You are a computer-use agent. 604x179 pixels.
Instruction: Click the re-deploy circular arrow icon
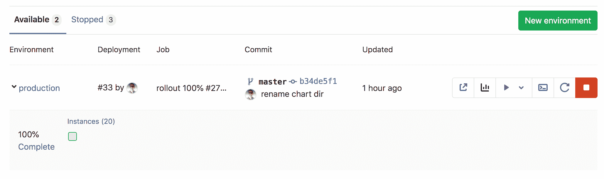[x=564, y=87]
